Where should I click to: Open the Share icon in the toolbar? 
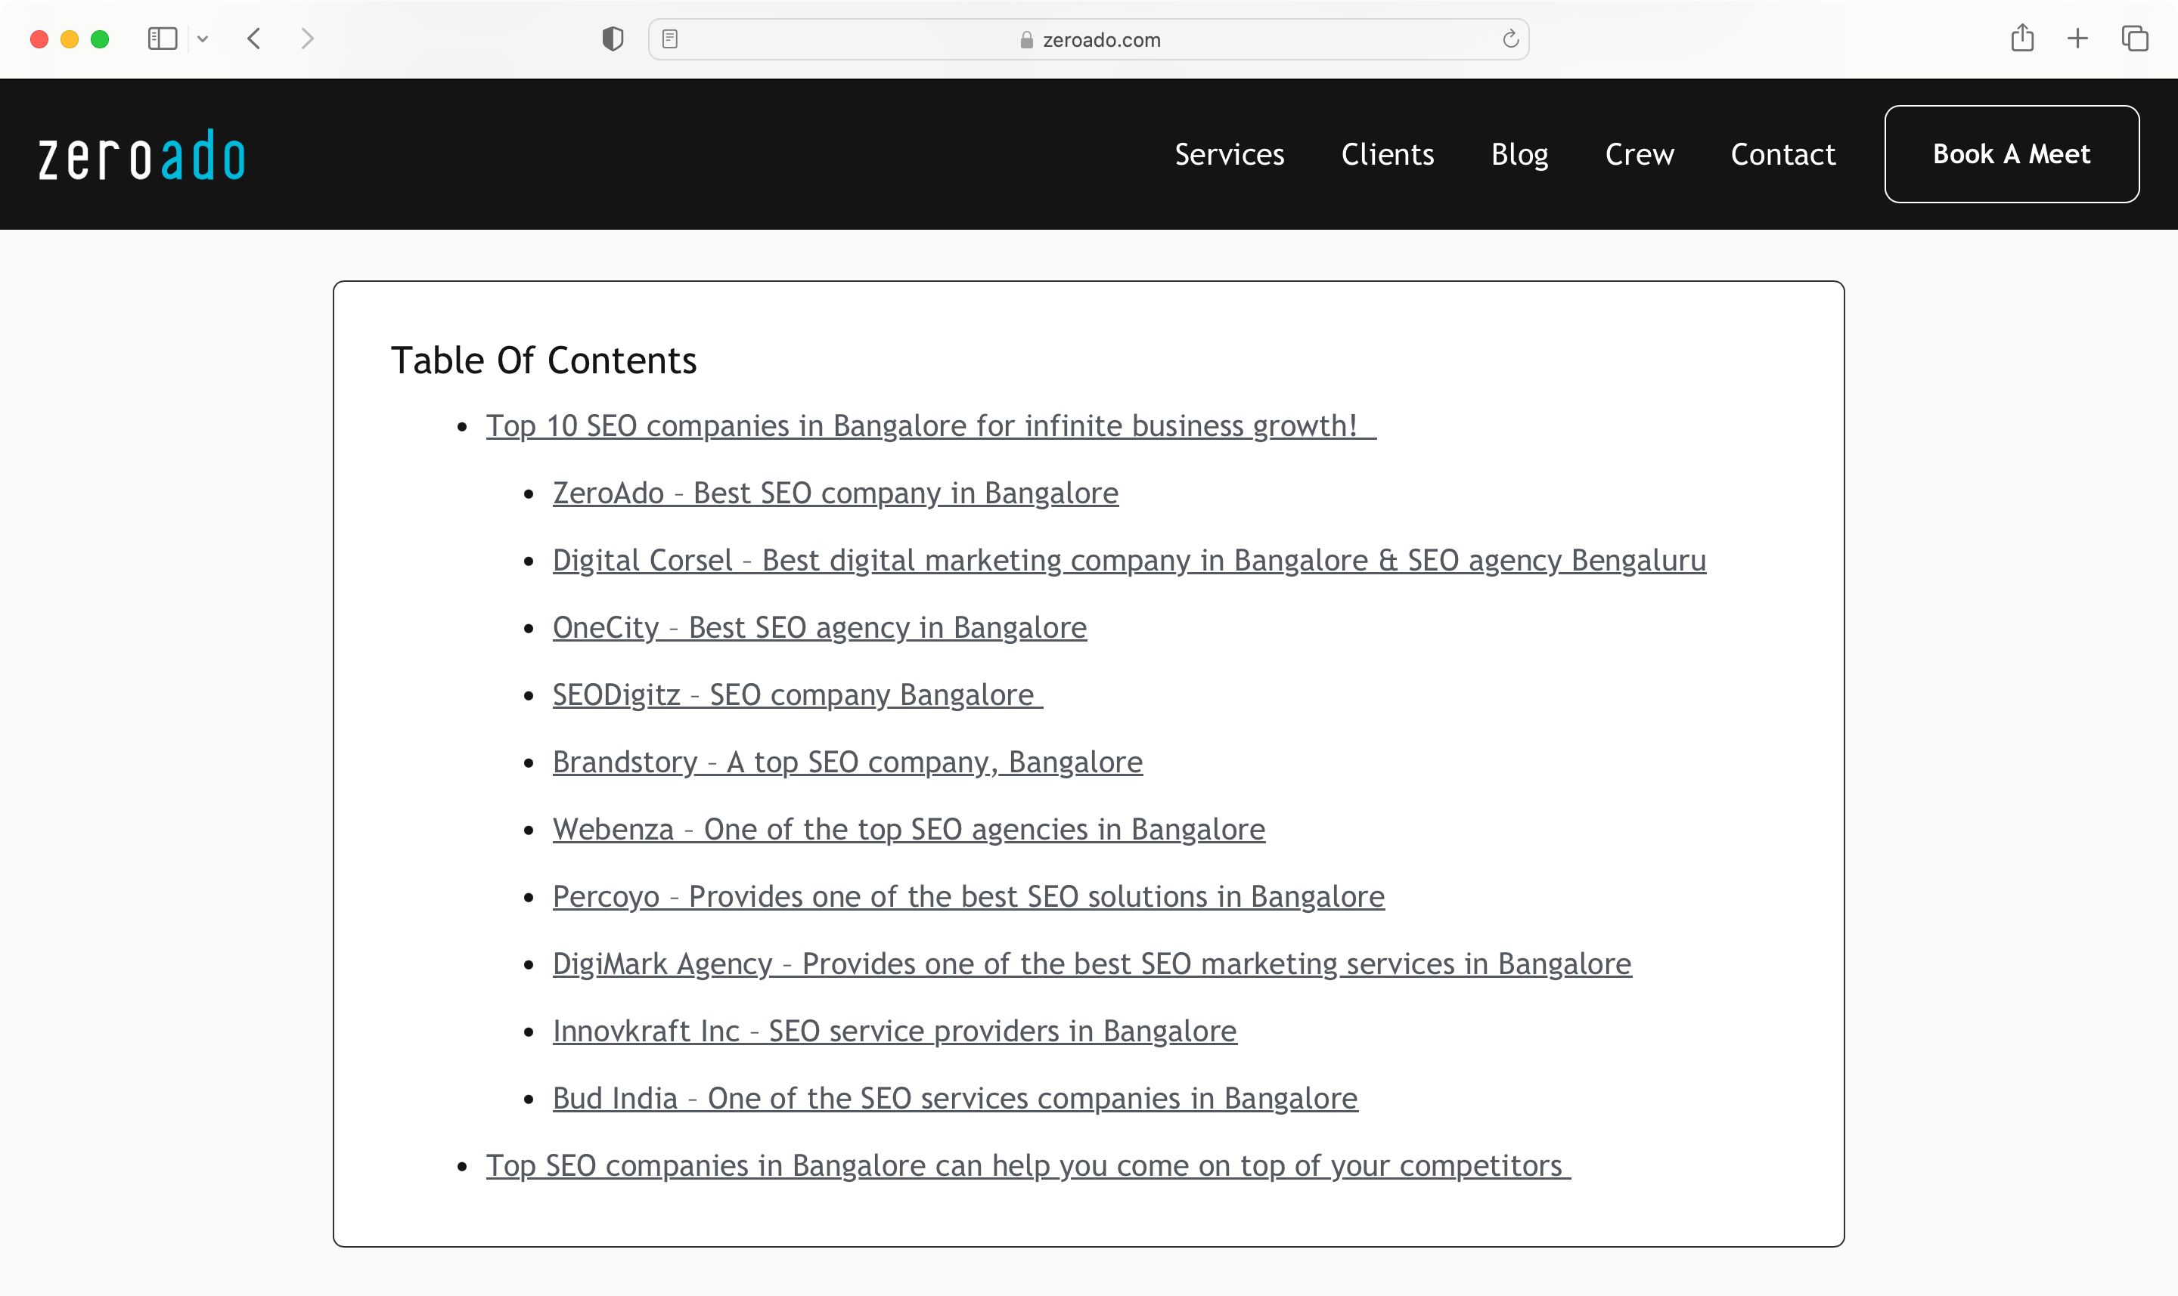click(x=2022, y=39)
